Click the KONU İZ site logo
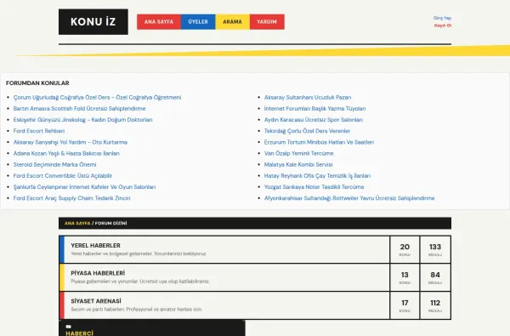Image resolution: width=510 pixels, height=336 pixels. pos(93,22)
